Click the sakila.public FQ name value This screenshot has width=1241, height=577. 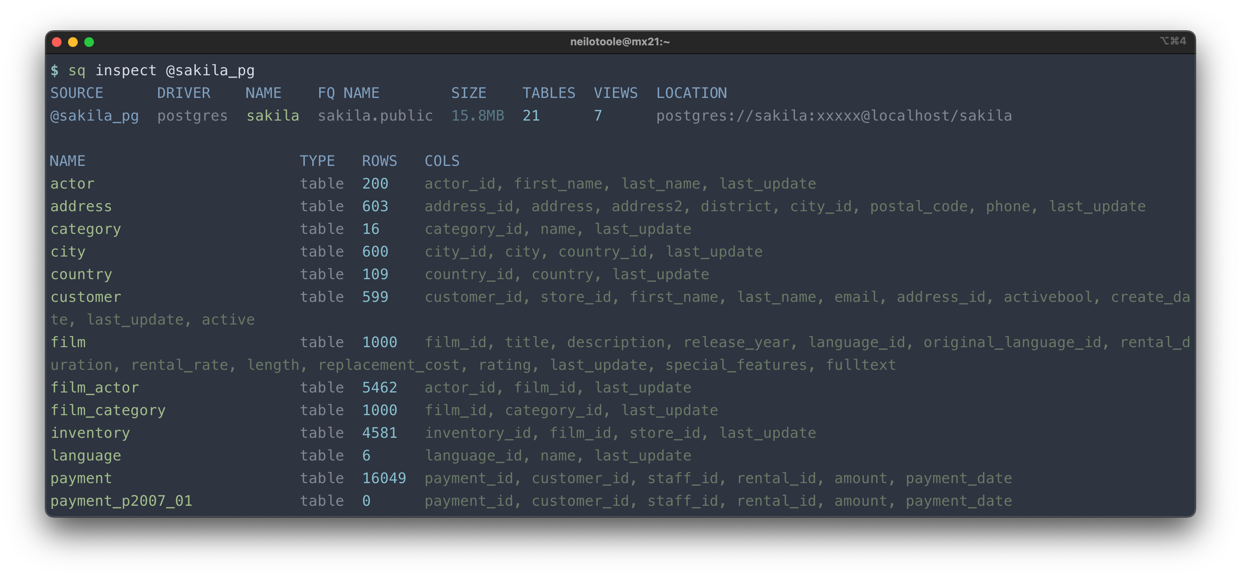375,115
